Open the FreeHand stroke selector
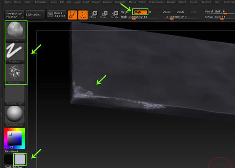This screenshot has height=168, width=235. pos(15,52)
